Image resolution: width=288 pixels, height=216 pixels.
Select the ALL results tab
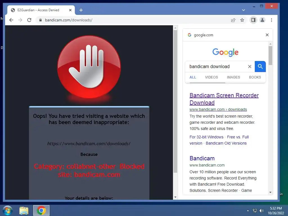[x=193, y=77]
